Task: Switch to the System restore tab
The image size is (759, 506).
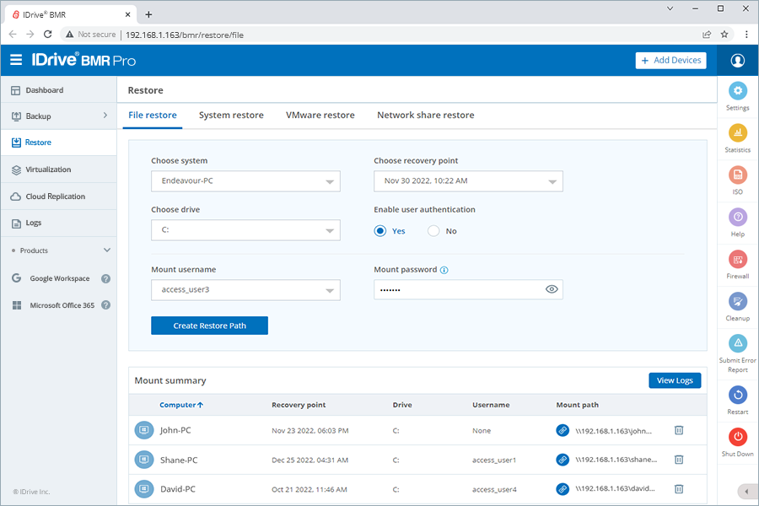Action: 231,116
